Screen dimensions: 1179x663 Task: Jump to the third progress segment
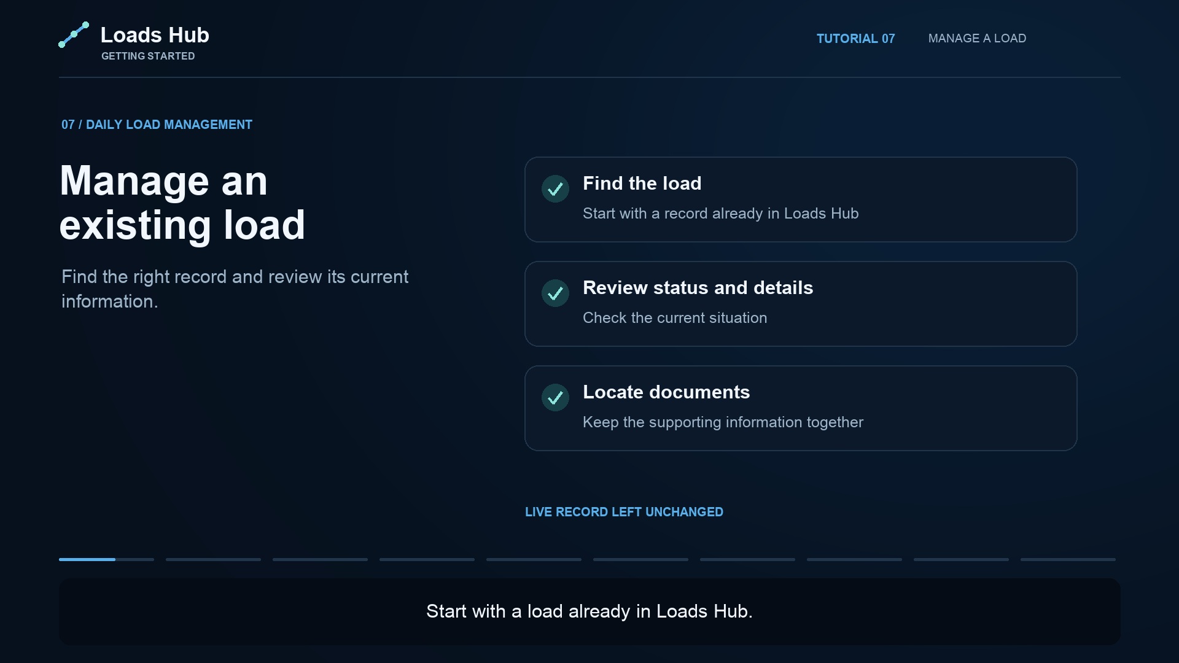coord(320,559)
